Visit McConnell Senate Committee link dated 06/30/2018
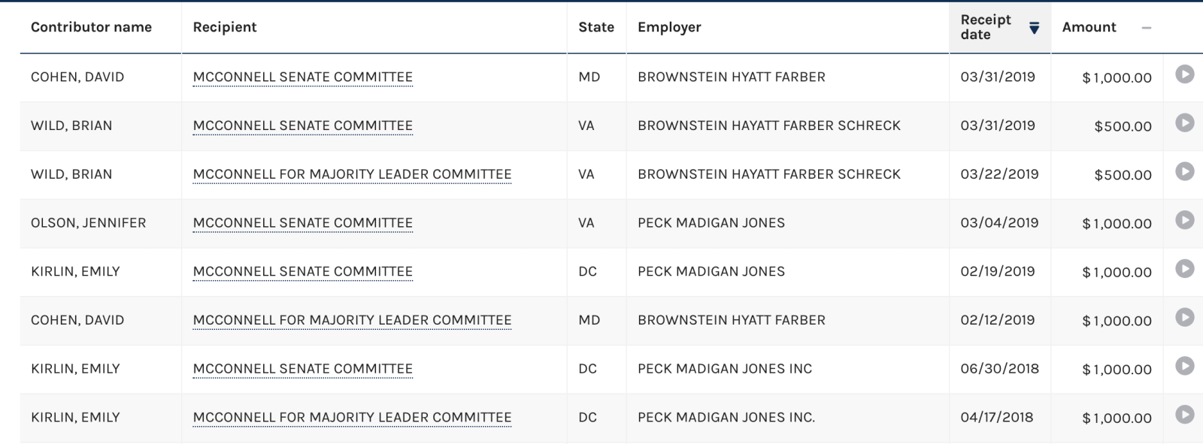This screenshot has height=444, width=1203. (302, 369)
